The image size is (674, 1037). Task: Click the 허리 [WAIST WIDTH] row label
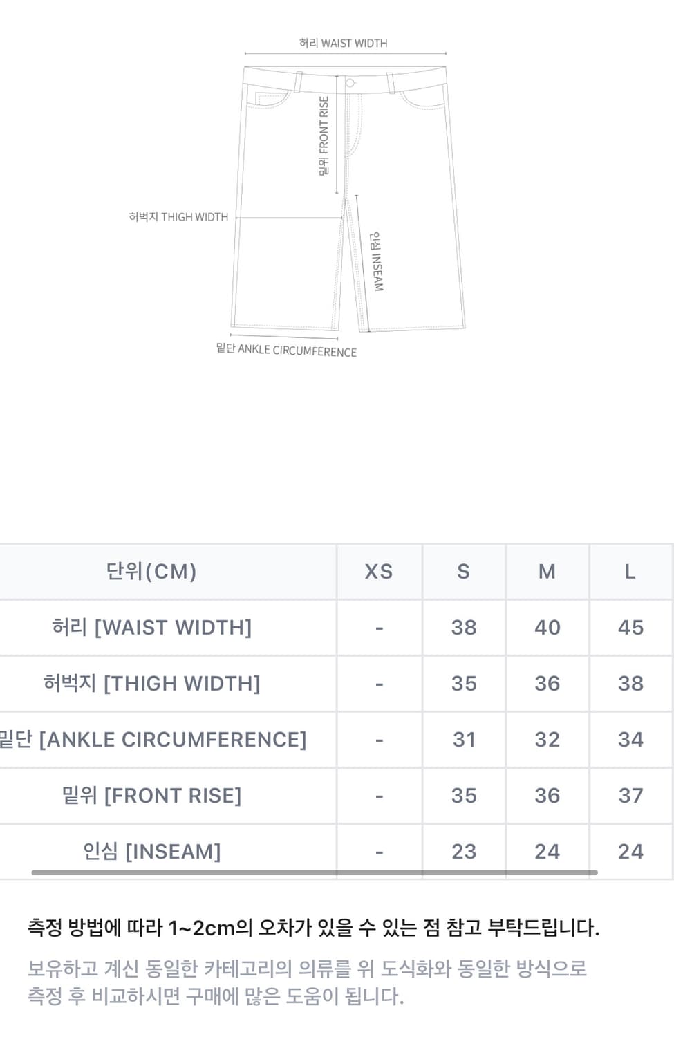[x=151, y=628]
